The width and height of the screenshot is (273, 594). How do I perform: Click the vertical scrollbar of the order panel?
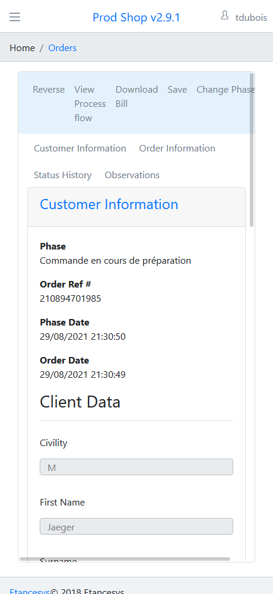[x=252, y=150]
